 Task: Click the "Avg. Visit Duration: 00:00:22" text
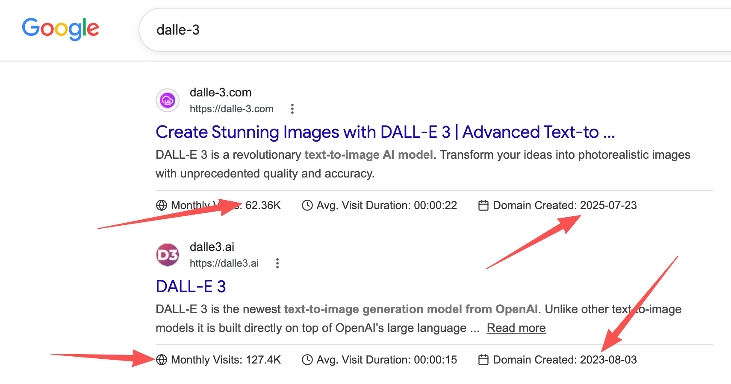pyautogui.click(x=387, y=205)
